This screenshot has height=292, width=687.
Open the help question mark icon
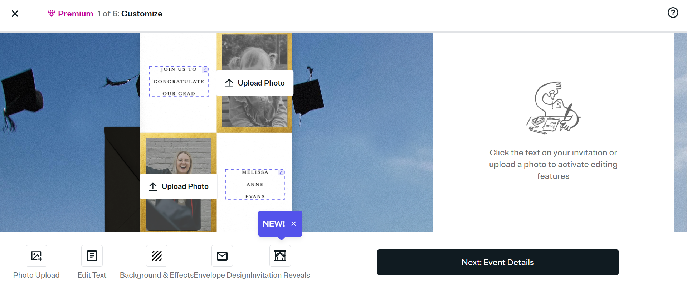coord(673,13)
